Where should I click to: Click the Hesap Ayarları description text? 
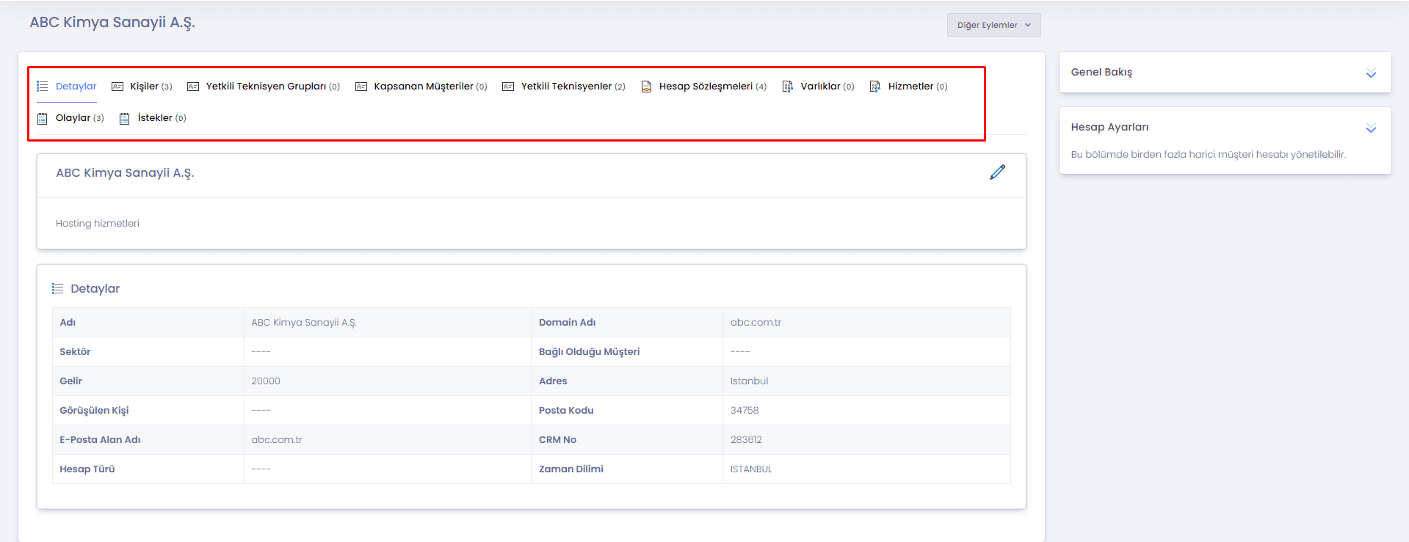(1208, 155)
